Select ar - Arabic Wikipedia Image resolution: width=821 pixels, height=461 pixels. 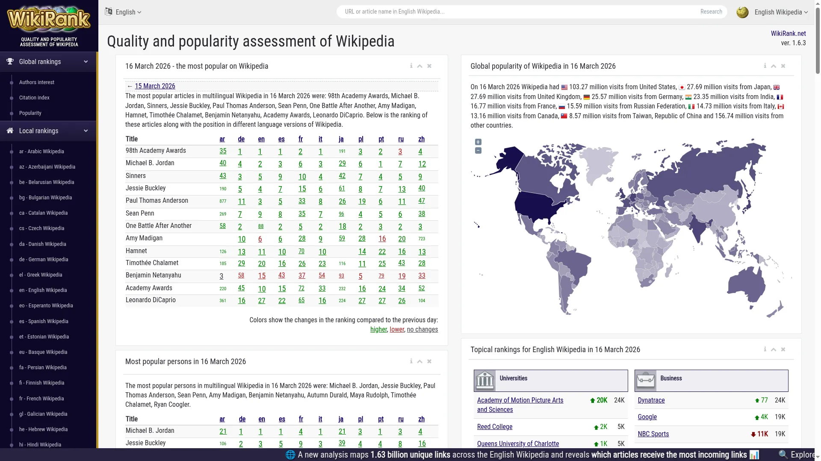[x=41, y=151]
